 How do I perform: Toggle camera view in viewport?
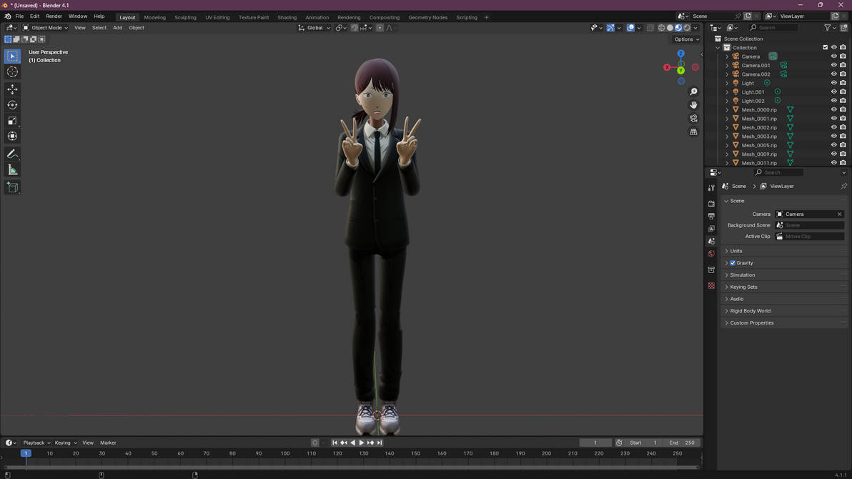pos(693,119)
